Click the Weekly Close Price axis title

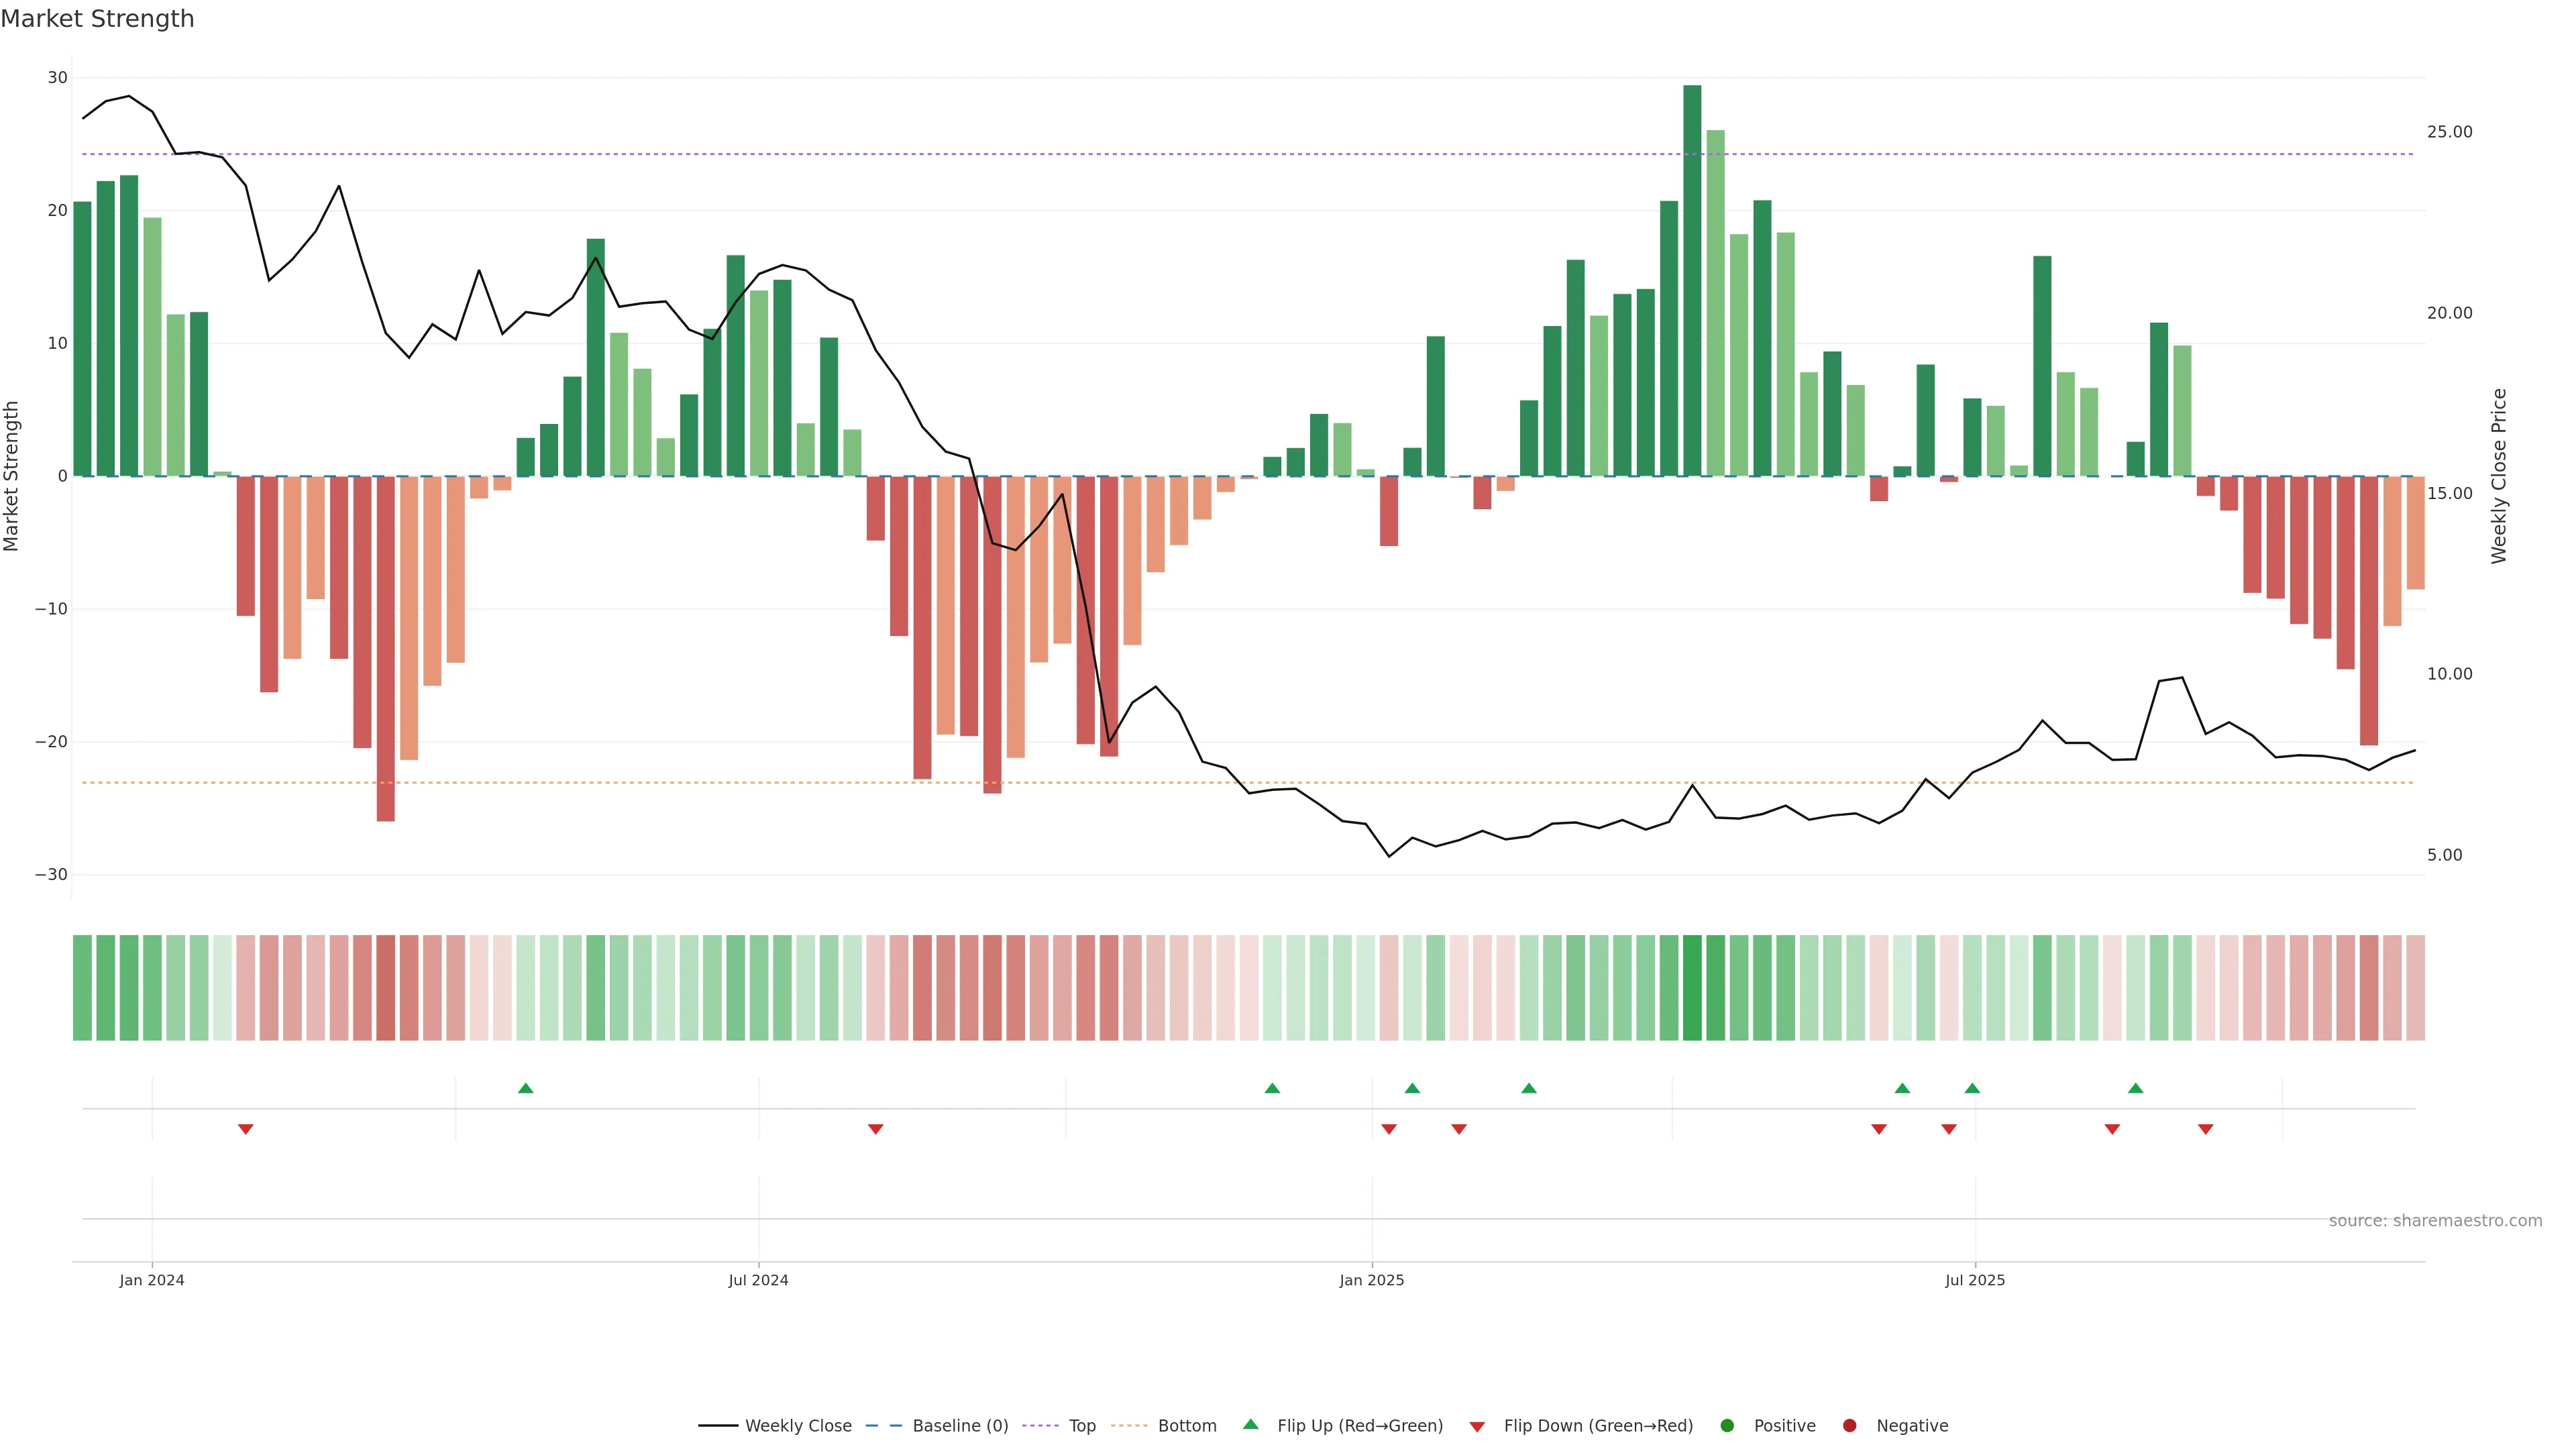(2499, 476)
